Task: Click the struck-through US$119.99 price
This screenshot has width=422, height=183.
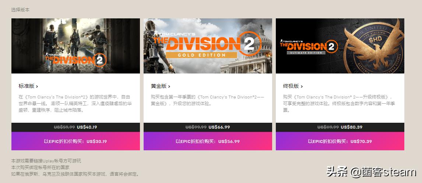Action: [x=328, y=127]
